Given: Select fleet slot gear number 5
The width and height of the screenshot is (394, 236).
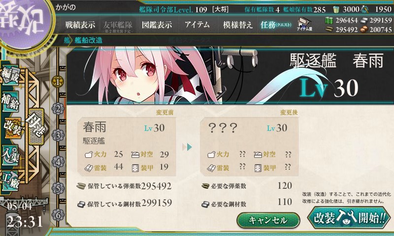Looking at the screenshot, I should click(x=58, y=188).
